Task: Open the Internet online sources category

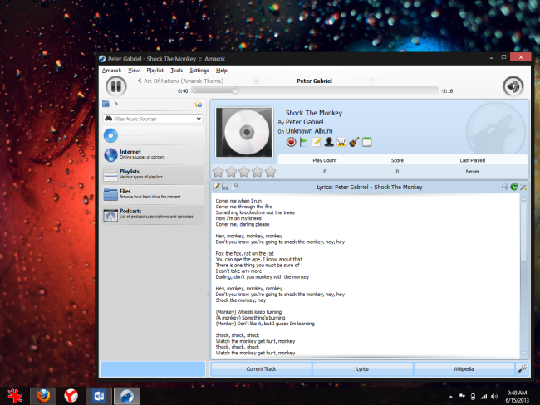Action: [x=153, y=155]
